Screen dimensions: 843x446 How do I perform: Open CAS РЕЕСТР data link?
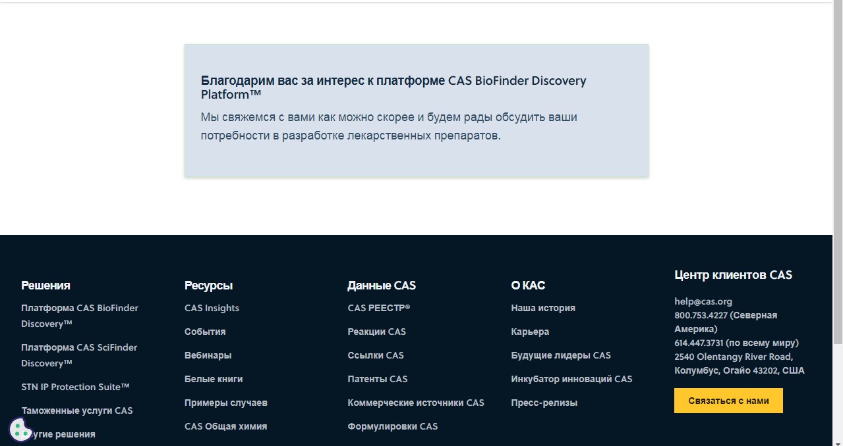point(378,308)
